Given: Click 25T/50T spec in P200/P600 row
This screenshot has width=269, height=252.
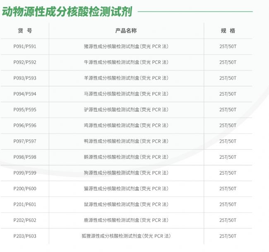Looking at the screenshot, I should 228,189.
